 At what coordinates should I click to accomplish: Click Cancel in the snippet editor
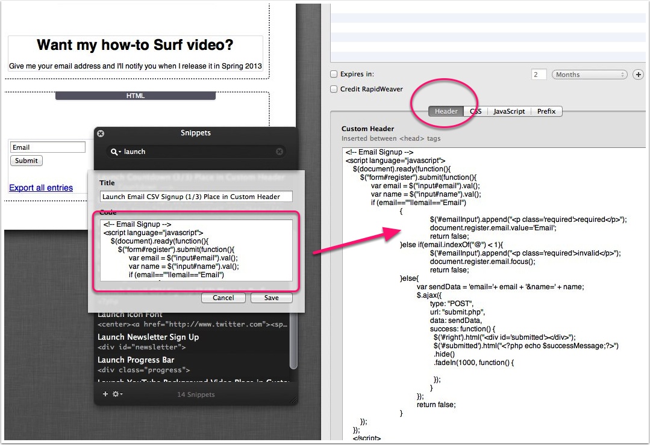[x=223, y=298]
